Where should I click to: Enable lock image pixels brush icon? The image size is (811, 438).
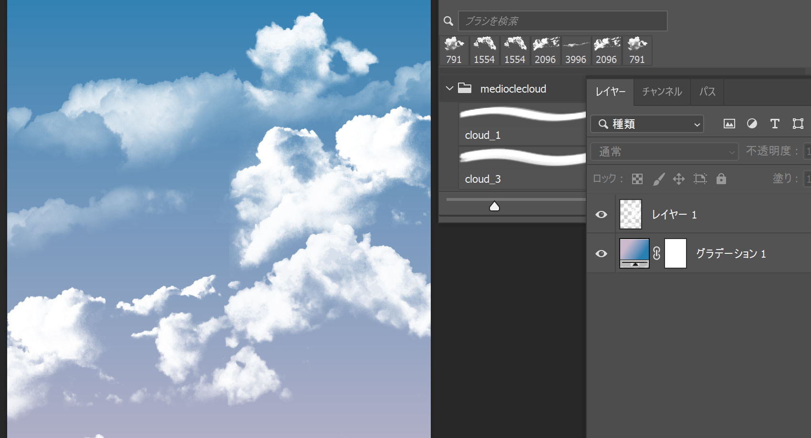658,179
